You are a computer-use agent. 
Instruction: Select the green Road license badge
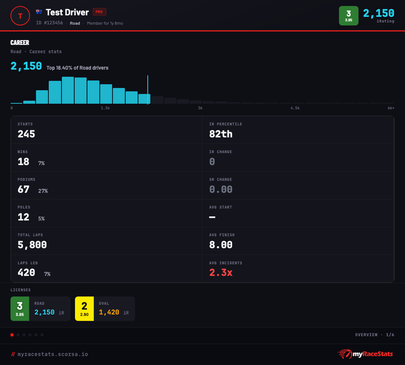click(20, 308)
